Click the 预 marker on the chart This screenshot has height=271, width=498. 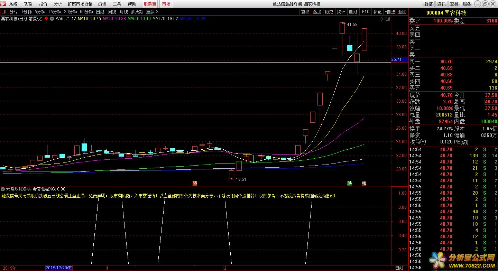[x=195, y=183]
